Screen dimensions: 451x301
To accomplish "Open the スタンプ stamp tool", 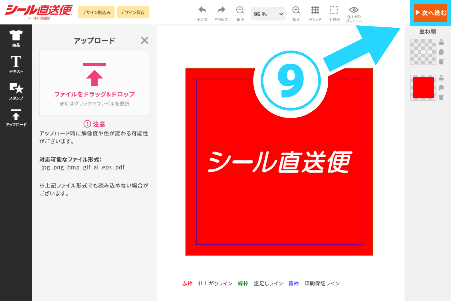I will 16,91.
